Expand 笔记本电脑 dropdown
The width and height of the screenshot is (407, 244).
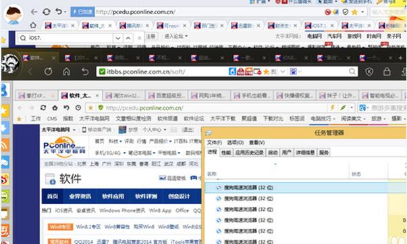154,153
